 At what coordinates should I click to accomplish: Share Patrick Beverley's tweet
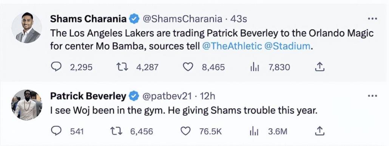pyautogui.click(x=320, y=131)
